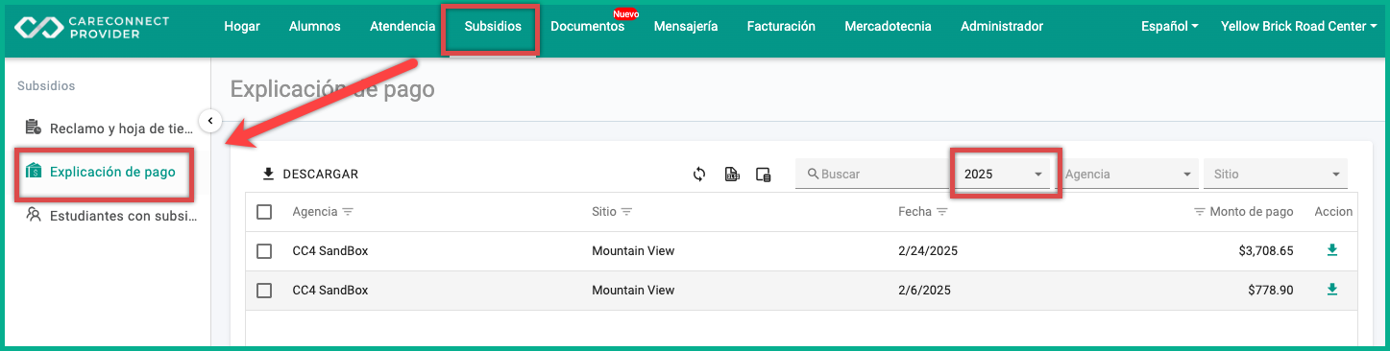Image resolution: width=1390 pixels, height=351 pixels.
Task: Tick the checkbox for the 2/6/2025 row
Action: (x=264, y=291)
